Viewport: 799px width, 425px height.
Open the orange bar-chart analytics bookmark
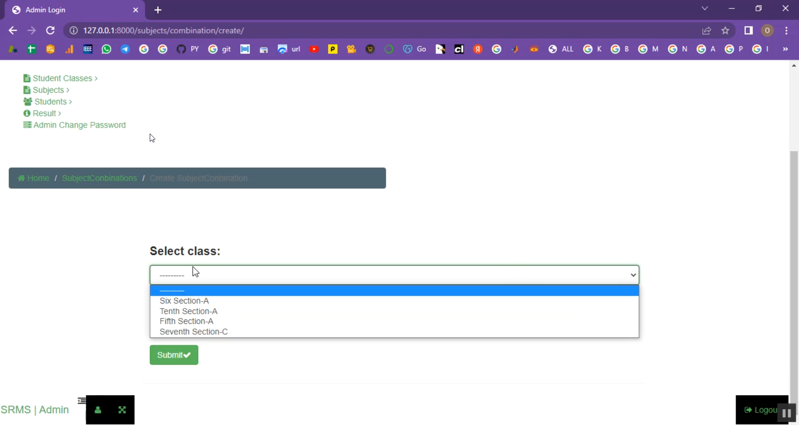69,49
